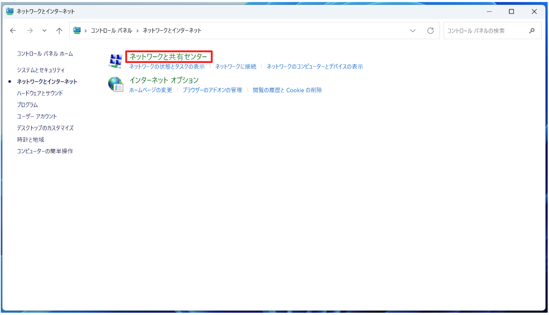This screenshot has height=315, width=549.
Task: Click the address bar Control Panel icon
Action: (77, 30)
